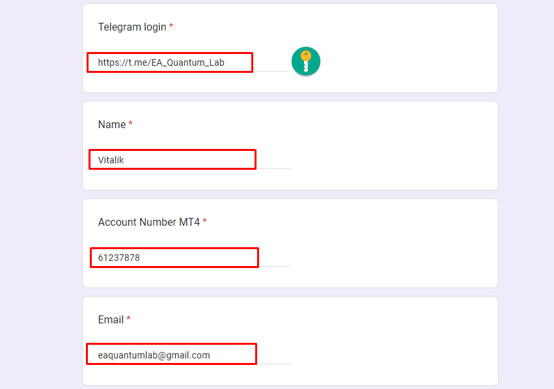The image size is (554, 389).
Task: Click the eaquantumlab@gmail.com address text
Action: pyautogui.click(x=154, y=355)
